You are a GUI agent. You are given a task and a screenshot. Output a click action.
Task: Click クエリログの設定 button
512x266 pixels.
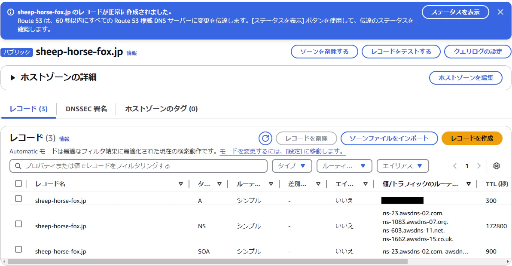tap(478, 52)
